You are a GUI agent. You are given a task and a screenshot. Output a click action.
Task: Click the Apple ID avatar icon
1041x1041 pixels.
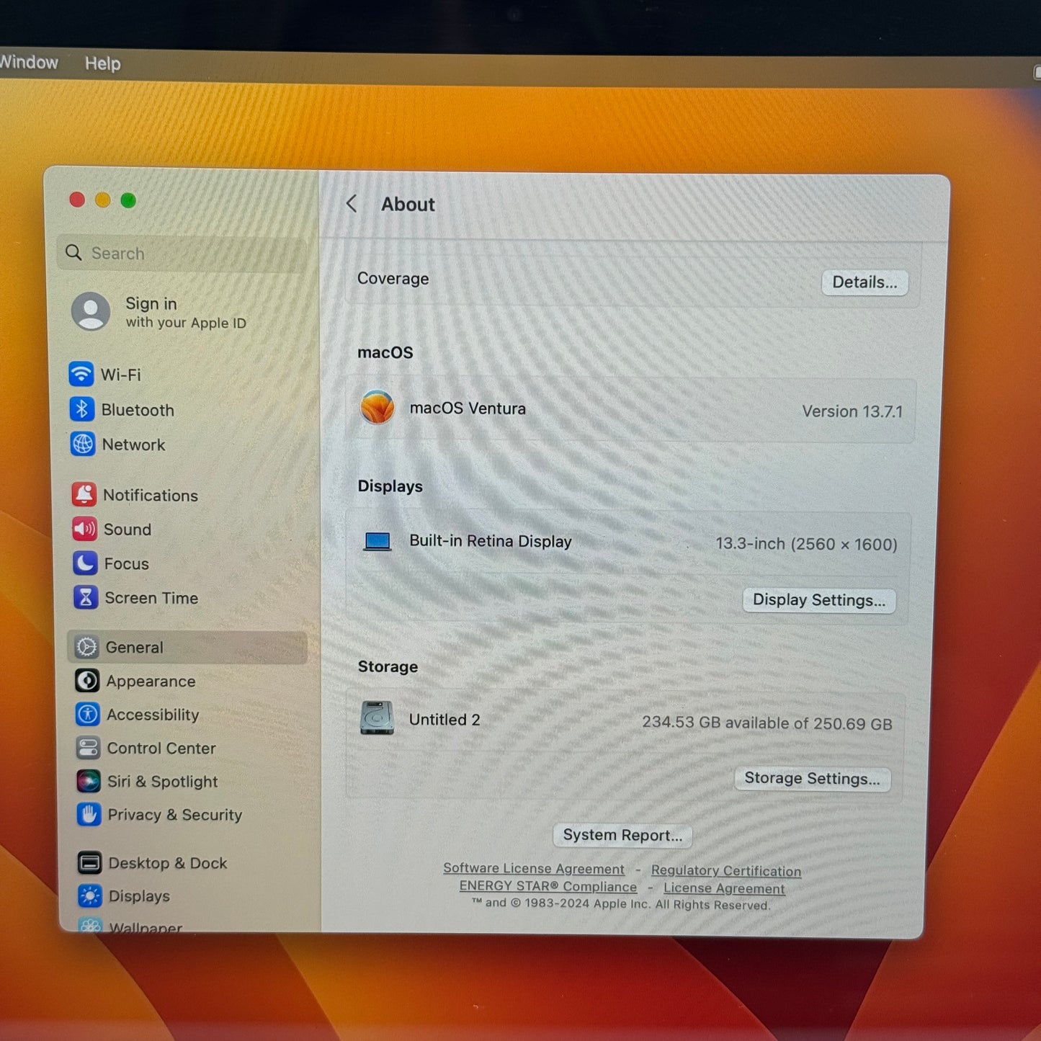click(x=91, y=311)
